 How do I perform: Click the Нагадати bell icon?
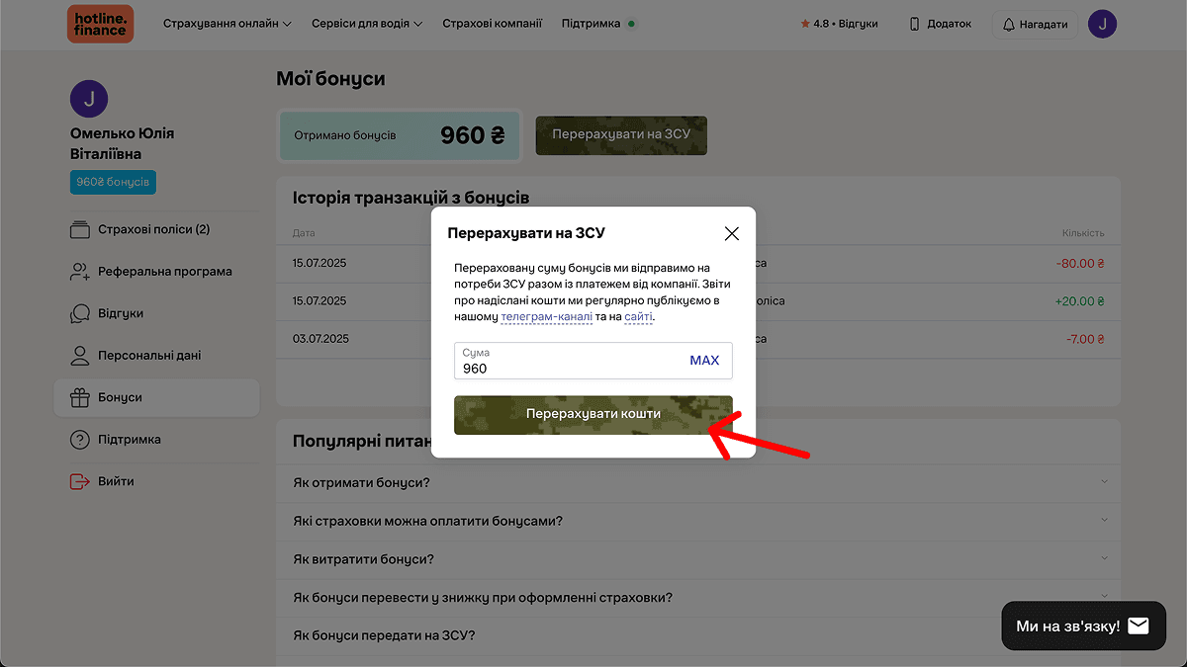pos(1007,24)
